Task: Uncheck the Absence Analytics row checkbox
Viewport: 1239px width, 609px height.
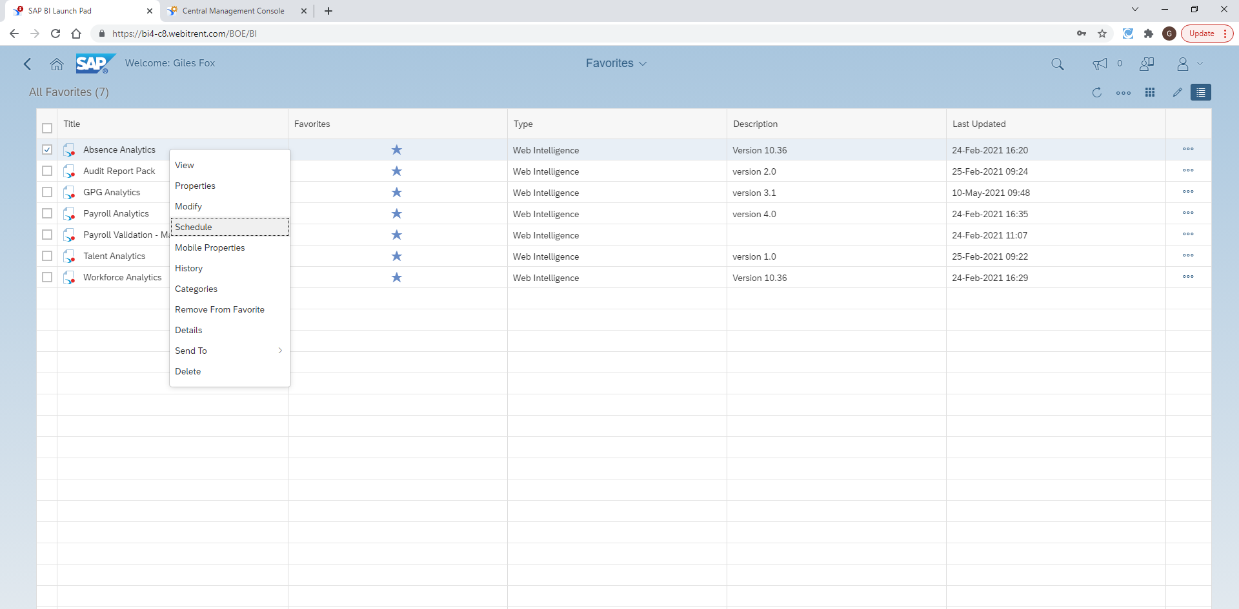Action: click(47, 149)
